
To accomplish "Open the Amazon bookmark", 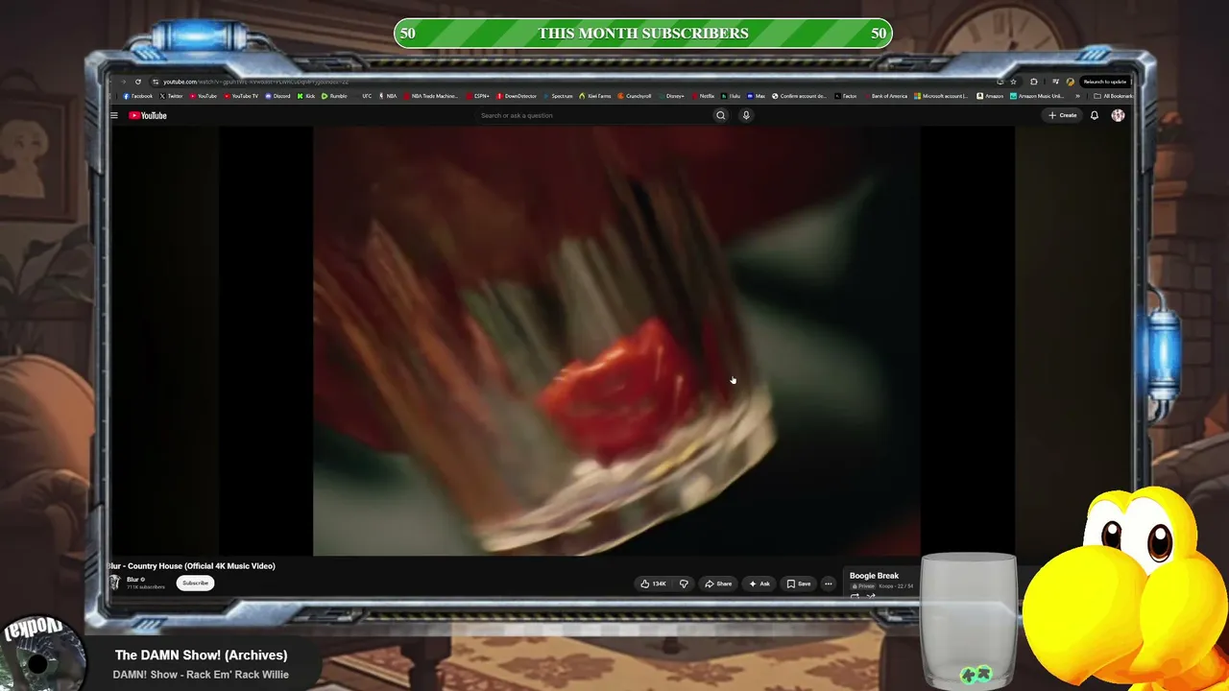I will click(990, 96).
